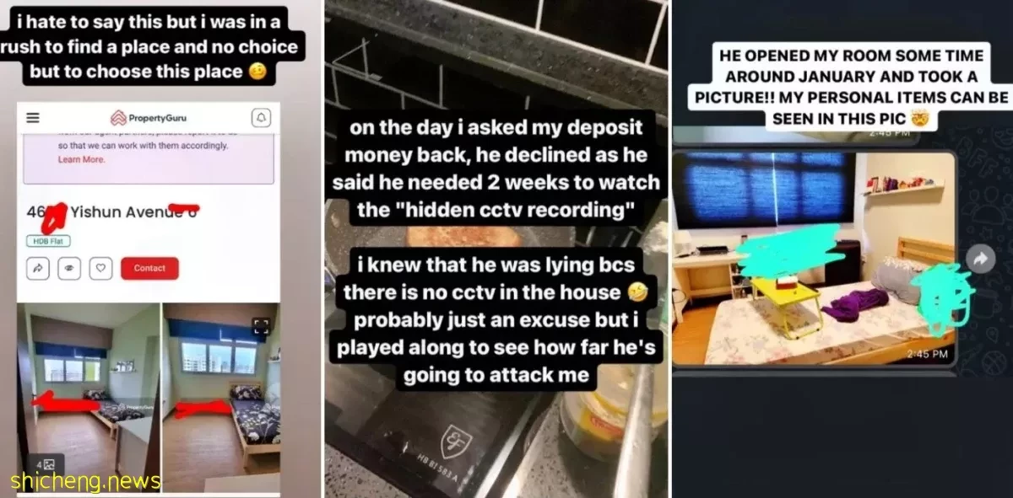Share the listing with the share arrow icon

(x=39, y=268)
